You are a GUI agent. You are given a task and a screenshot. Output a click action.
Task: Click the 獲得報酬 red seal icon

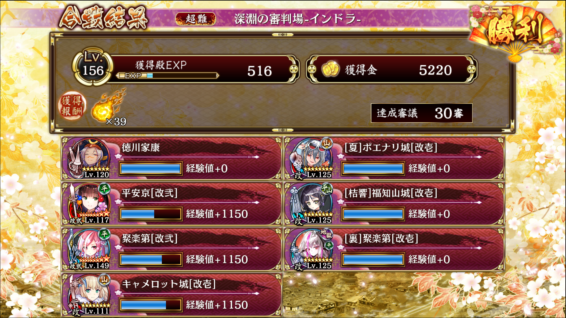click(72, 106)
